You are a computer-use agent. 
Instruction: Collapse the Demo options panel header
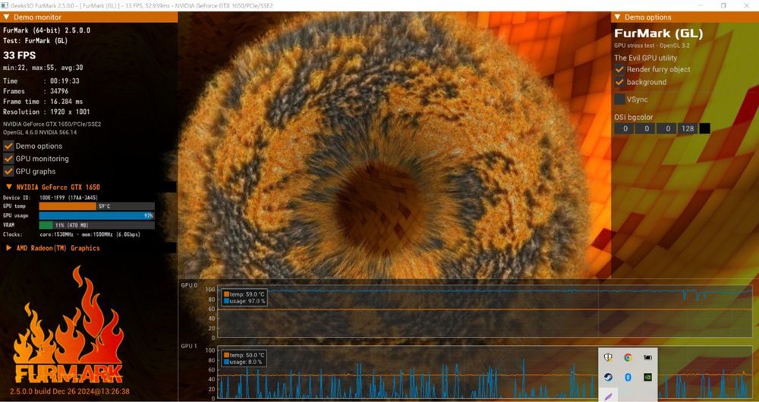tap(617, 17)
